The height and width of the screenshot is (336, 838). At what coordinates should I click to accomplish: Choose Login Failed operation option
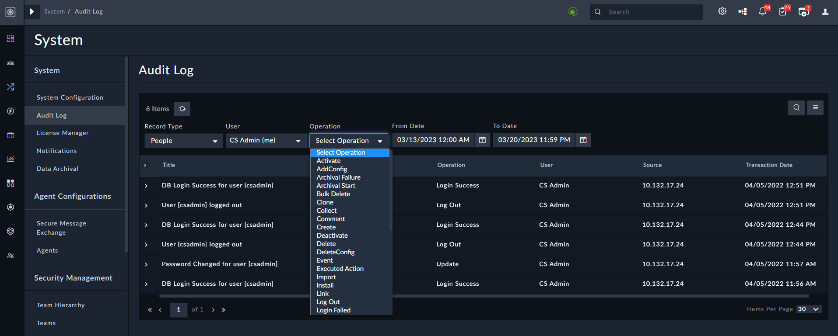tap(333, 310)
